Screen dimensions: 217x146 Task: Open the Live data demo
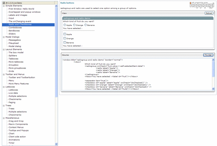coord(13,93)
